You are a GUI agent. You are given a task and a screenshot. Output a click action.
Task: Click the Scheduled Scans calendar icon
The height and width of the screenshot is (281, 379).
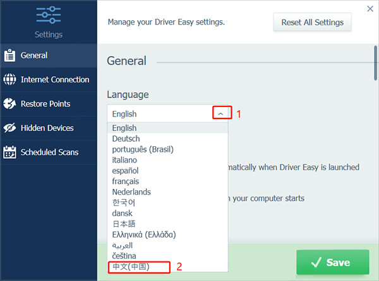(x=9, y=152)
